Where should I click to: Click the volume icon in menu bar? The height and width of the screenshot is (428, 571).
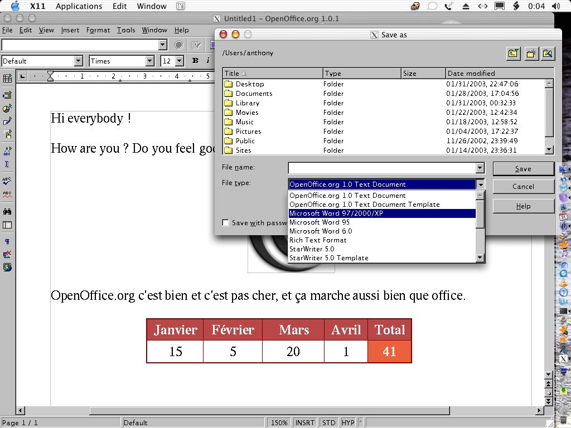tap(556, 6)
